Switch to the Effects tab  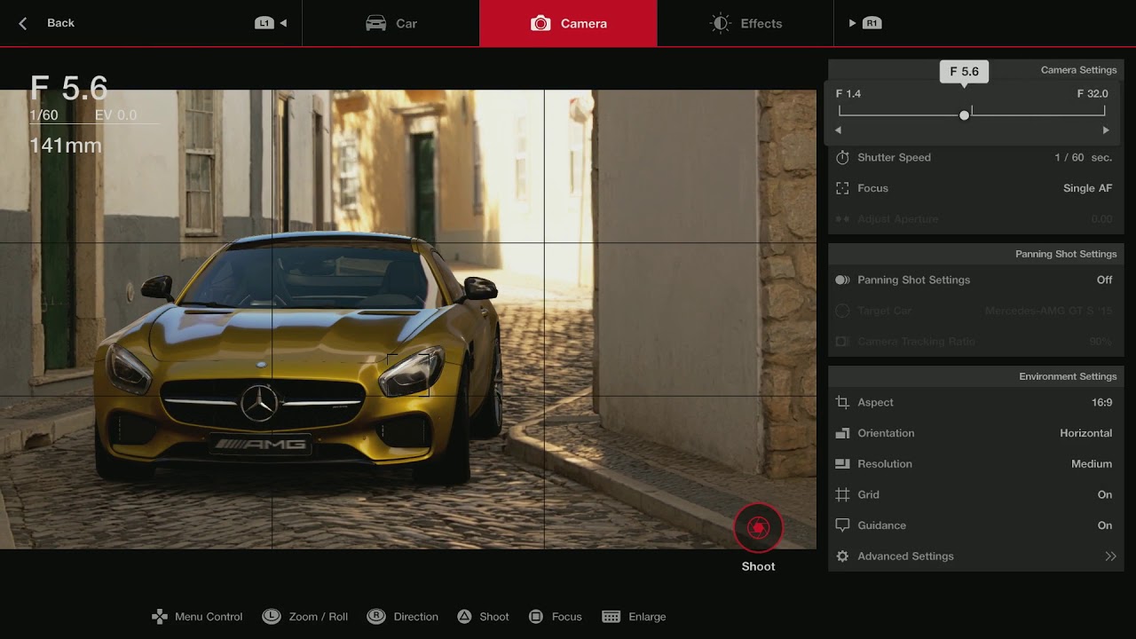[745, 23]
